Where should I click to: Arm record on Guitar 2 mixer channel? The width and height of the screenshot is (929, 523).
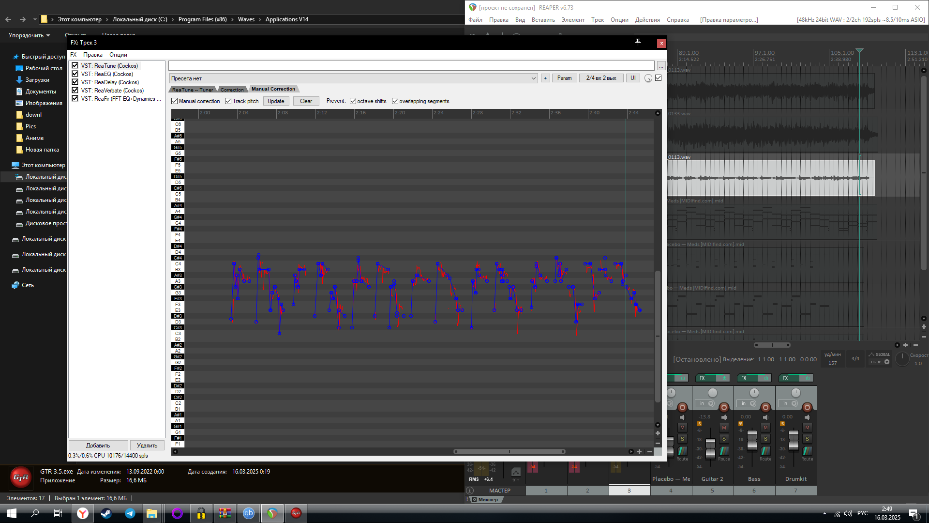point(724,407)
